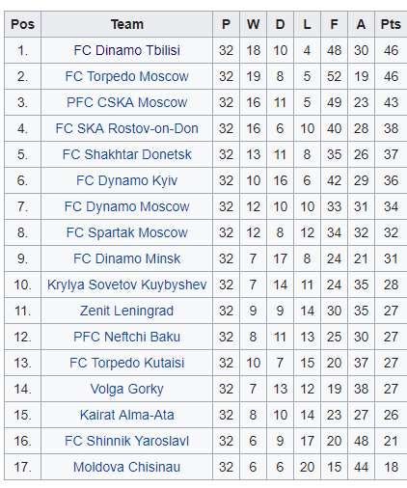This screenshot has height=488, width=407.
Task: Open FC SKA Rostov-on-Don page
Action: click(x=126, y=128)
